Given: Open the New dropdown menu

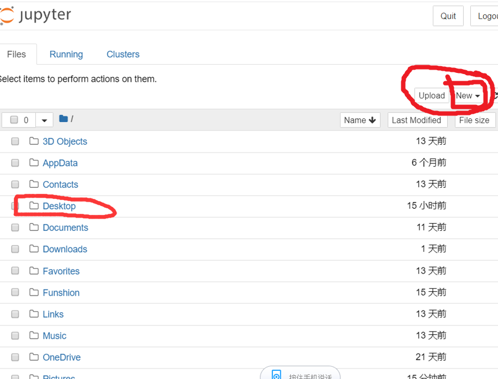Looking at the screenshot, I should tap(468, 96).
